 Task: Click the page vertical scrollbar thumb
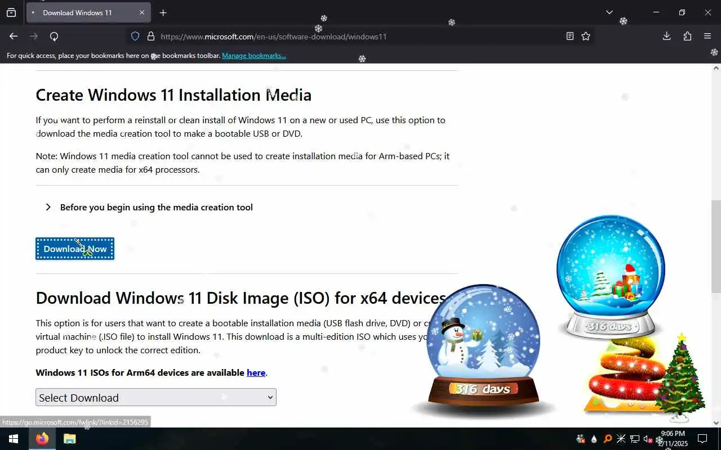(x=716, y=246)
